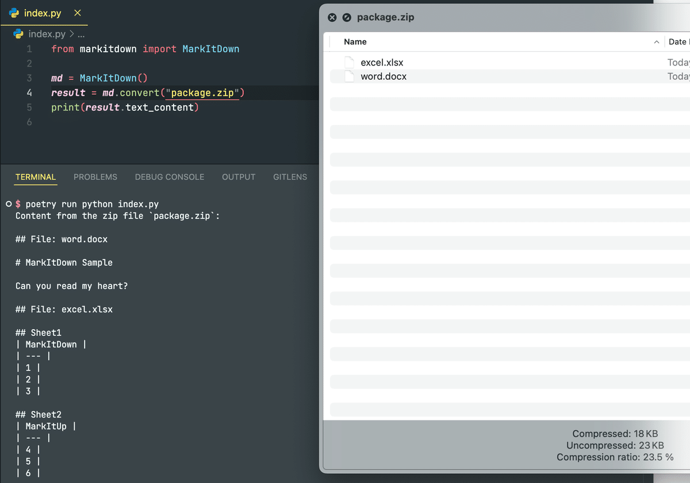This screenshot has width=690, height=483.
Task: Open the DEBUG CONSOLE panel tab
Action: click(x=170, y=177)
